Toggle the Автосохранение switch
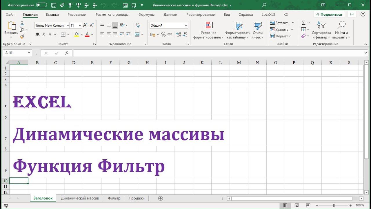The width and height of the screenshot is (371, 209). coord(42,5)
